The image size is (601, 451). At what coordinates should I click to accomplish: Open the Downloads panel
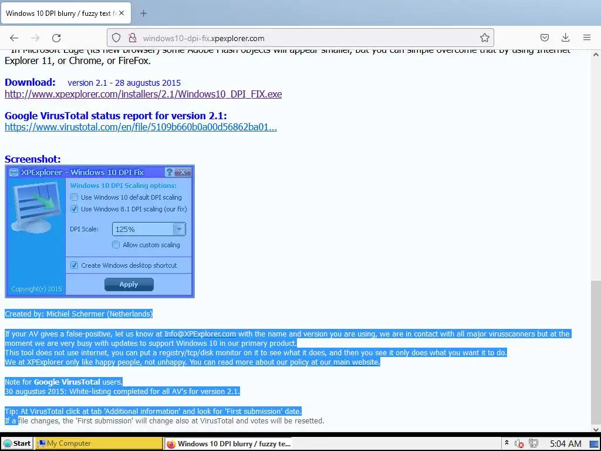pyautogui.click(x=565, y=38)
